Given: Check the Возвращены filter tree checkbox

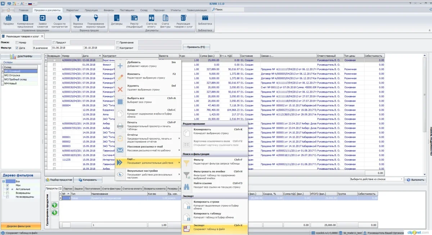Looking at the screenshot, I should pos(8,193).
